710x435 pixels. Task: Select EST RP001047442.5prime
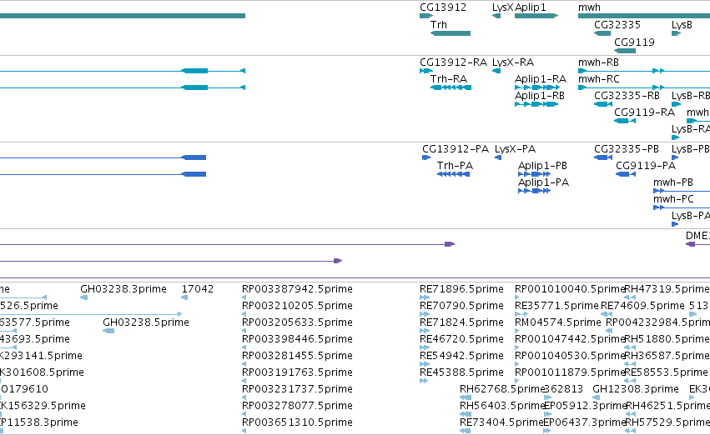pyautogui.click(x=570, y=339)
